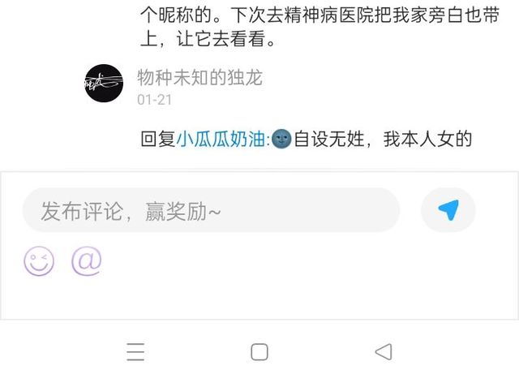Screen dimensions: 519x383
Task: Open 物种未知的独龙 black avatar
Action: pos(104,83)
